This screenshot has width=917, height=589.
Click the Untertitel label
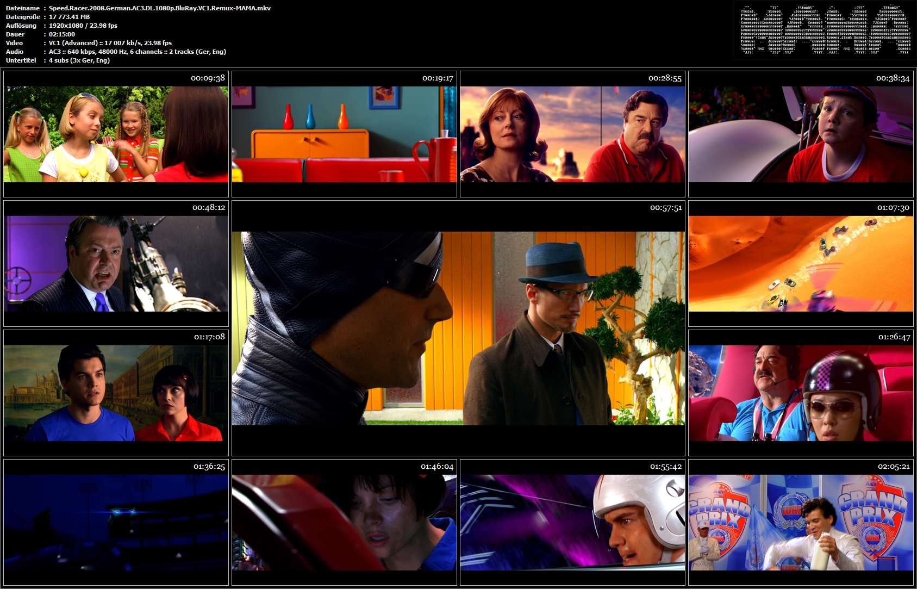(x=21, y=60)
